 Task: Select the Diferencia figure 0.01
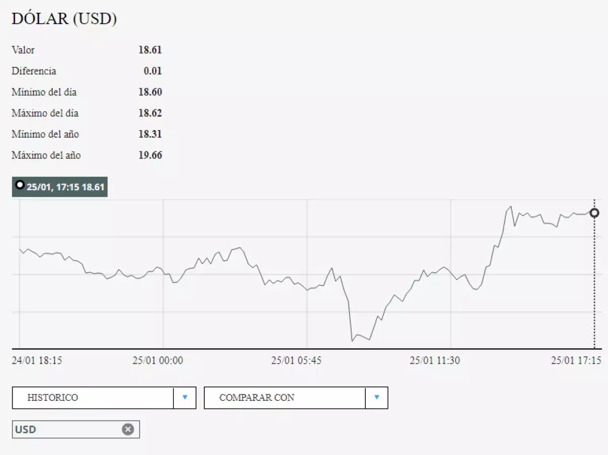153,71
